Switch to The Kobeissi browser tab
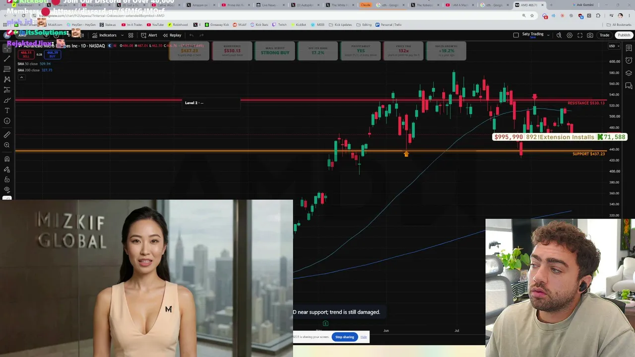Viewport: 635px width, 357px height. click(x=424, y=5)
